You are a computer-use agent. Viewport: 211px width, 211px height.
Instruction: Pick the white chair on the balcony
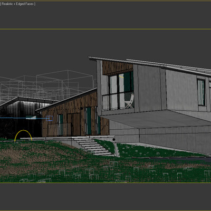point(130,101)
